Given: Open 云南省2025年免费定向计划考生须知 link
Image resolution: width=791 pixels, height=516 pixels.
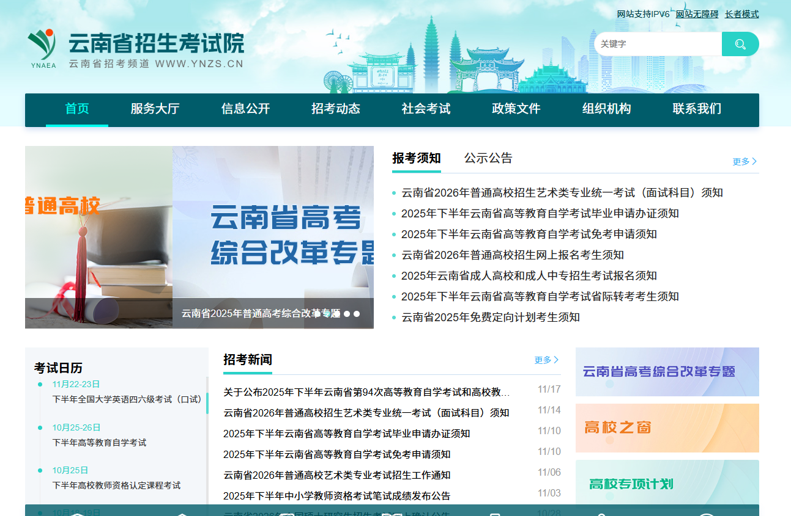Looking at the screenshot, I should pos(490,317).
